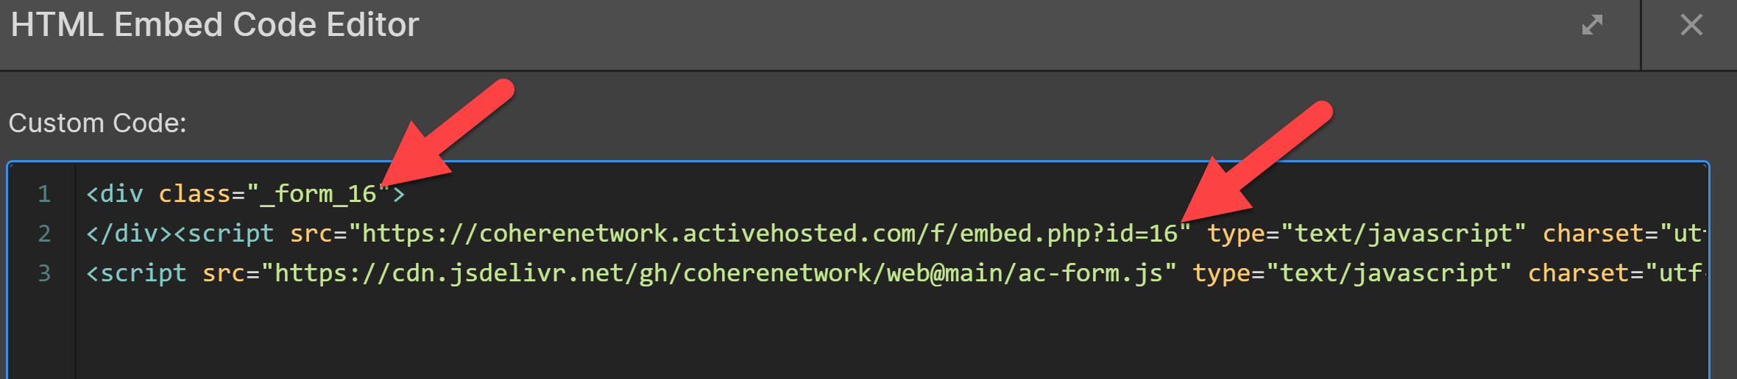Close the HTML Embed Code Editor

(1691, 25)
